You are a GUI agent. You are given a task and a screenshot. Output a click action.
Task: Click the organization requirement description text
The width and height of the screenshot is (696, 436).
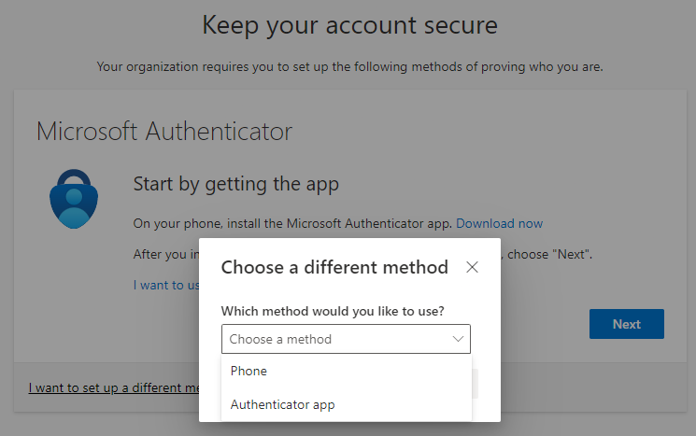349,67
